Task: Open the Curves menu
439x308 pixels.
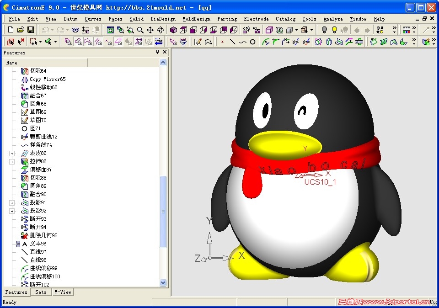Action: coord(93,19)
